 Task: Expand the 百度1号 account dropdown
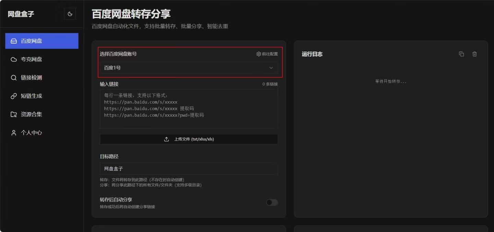(x=189, y=68)
